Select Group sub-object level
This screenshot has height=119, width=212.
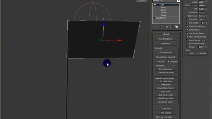[x=164, y=7]
